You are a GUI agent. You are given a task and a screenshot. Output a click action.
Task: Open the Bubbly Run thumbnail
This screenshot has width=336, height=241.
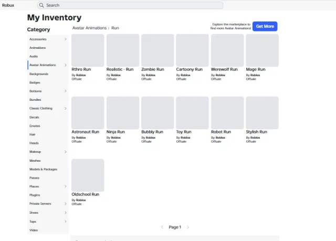click(x=157, y=113)
